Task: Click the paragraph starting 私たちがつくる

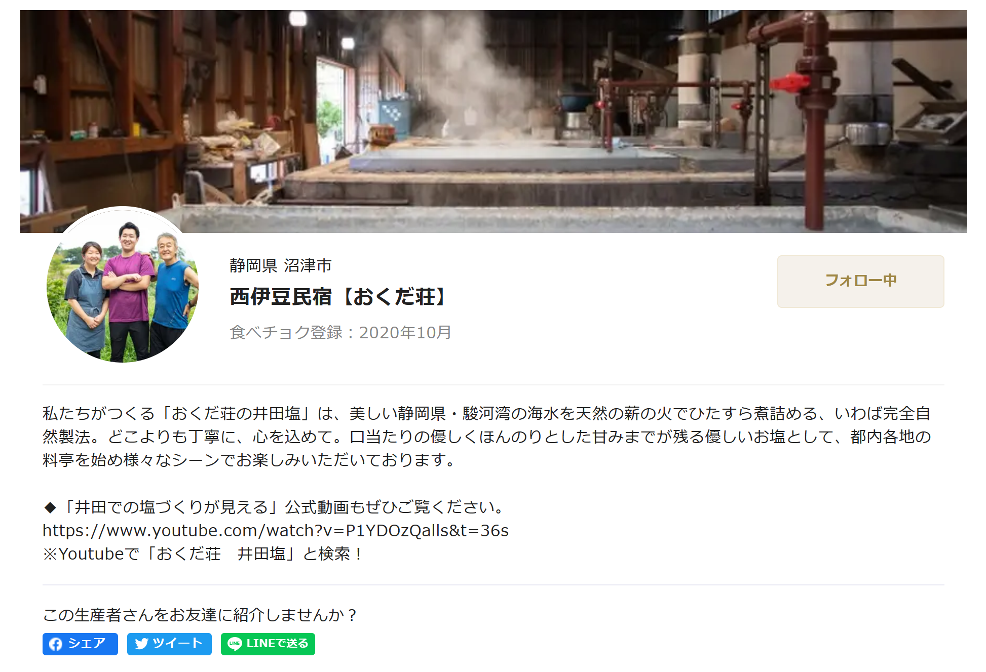Action: coord(487,437)
